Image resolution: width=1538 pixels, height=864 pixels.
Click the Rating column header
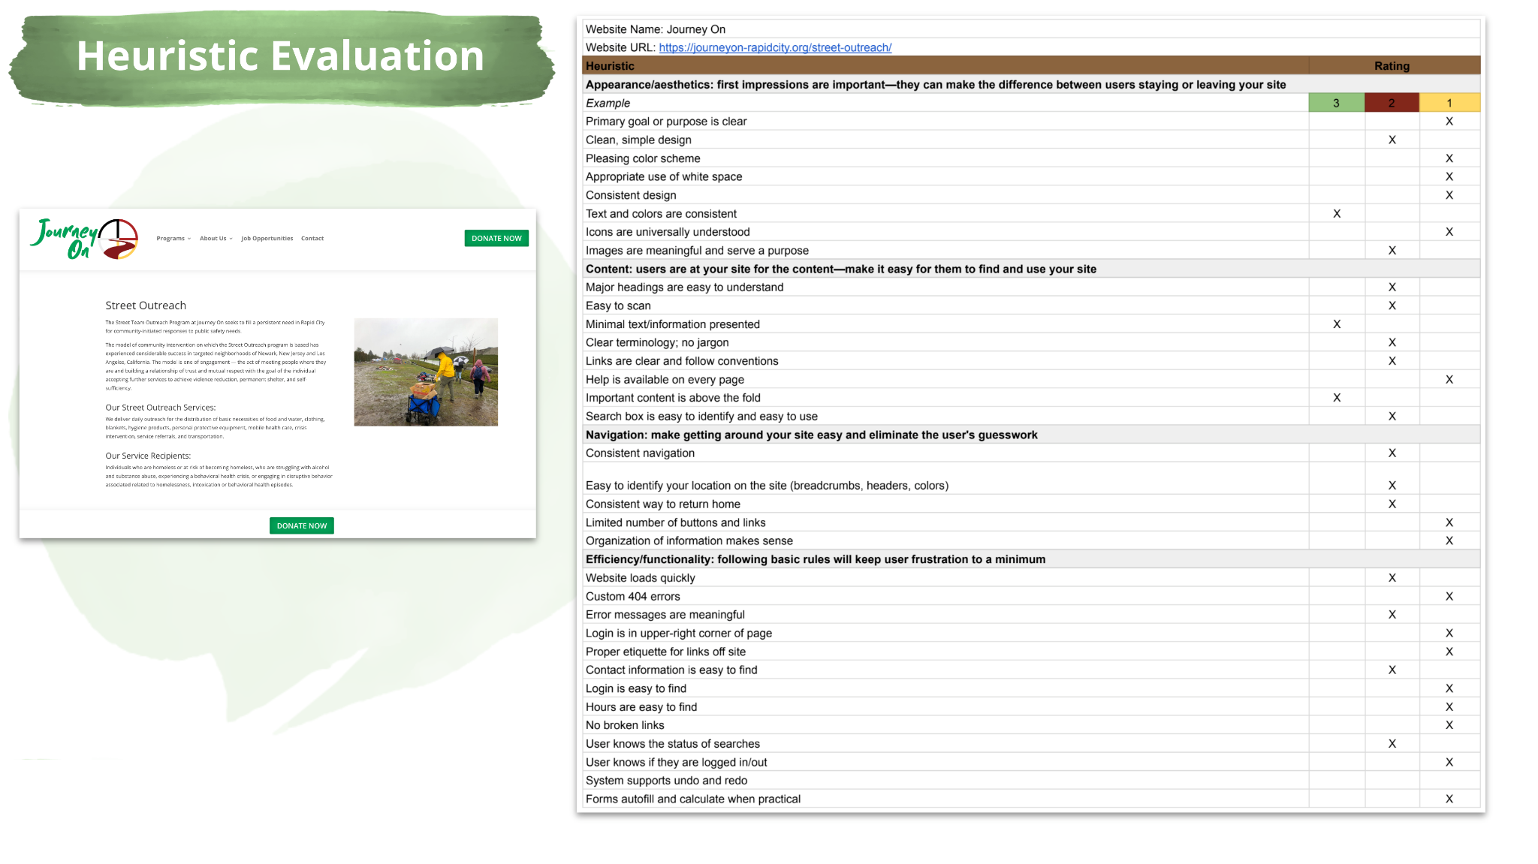tap(1392, 66)
